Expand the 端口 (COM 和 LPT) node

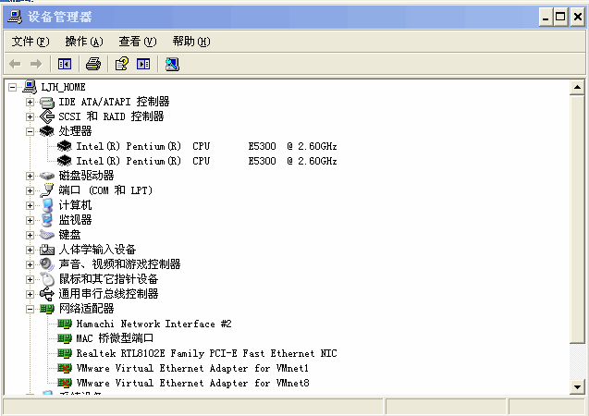(x=30, y=190)
